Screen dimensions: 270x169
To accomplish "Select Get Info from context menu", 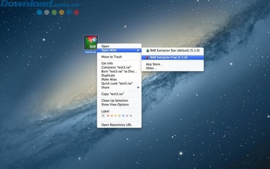I will coord(107,63).
